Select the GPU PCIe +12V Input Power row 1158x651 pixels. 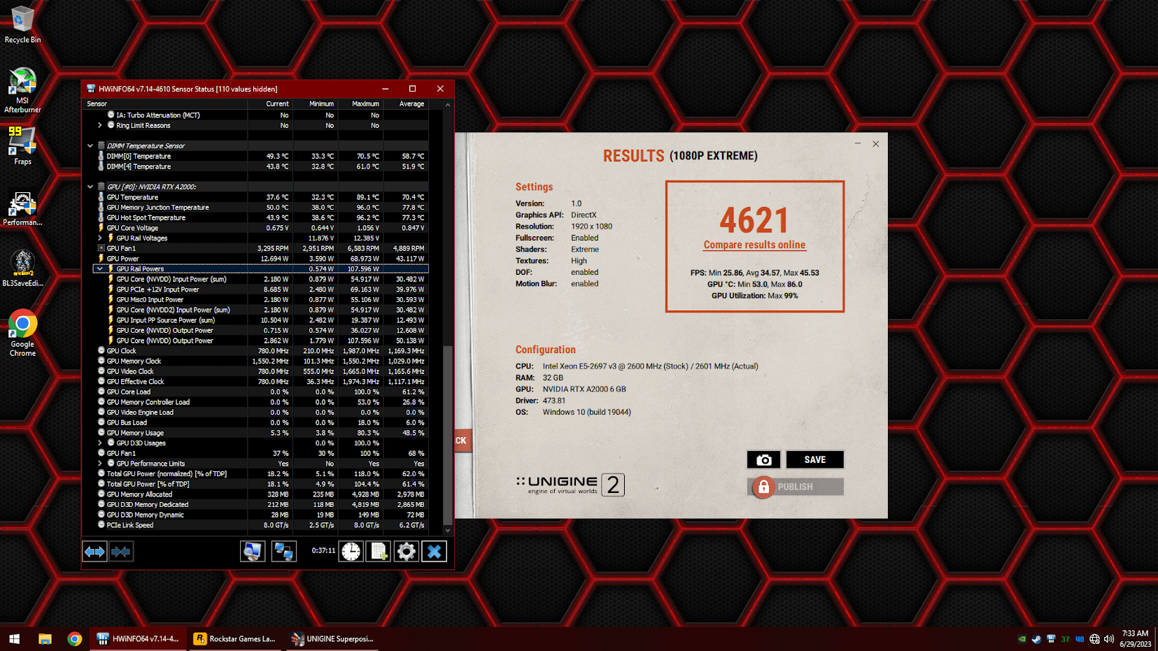click(x=256, y=289)
